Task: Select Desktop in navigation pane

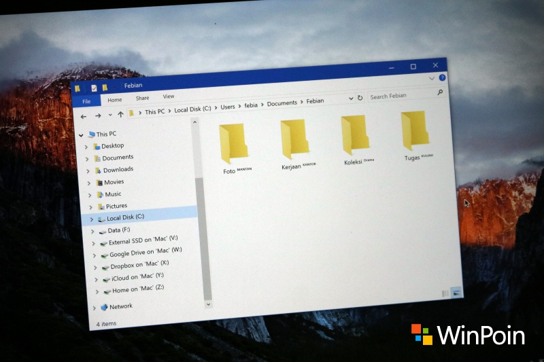Action: click(x=108, y=146)
